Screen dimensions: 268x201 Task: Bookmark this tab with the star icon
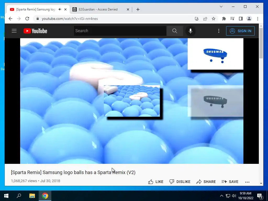[x=214, y=19]
